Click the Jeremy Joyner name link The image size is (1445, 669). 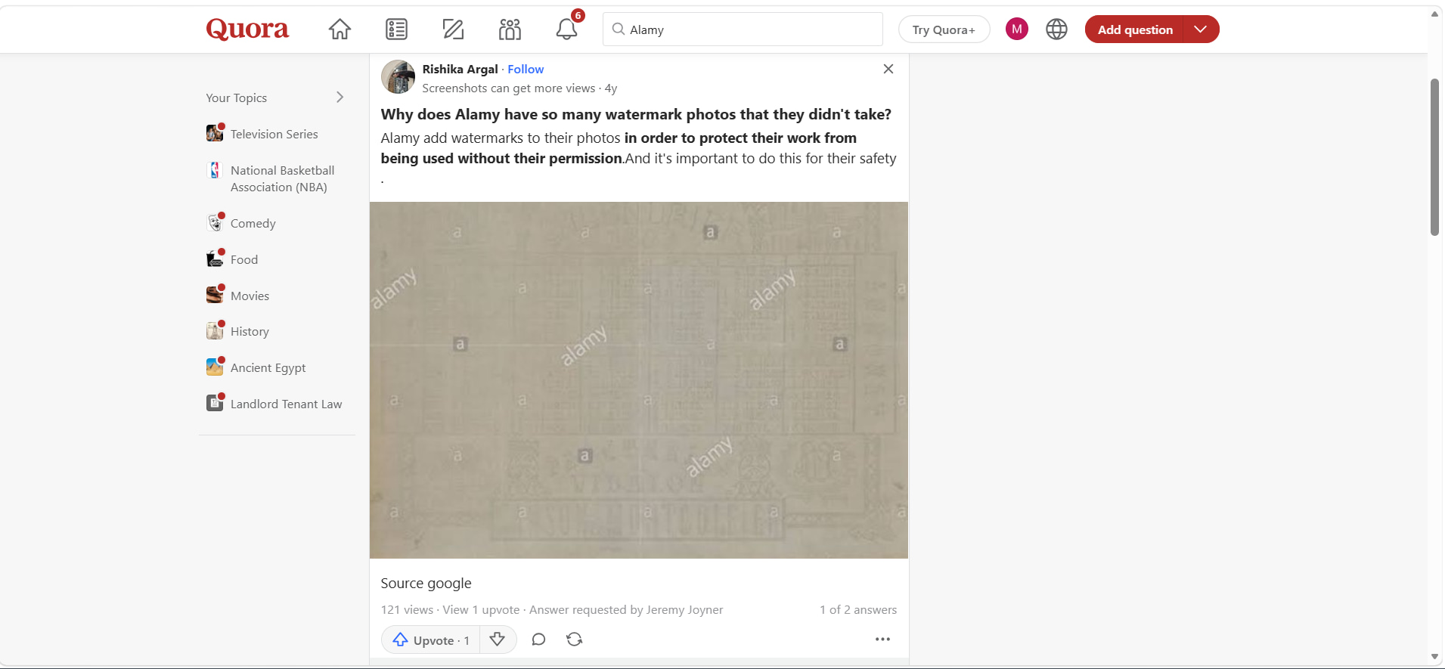click(x=684, y=609)
